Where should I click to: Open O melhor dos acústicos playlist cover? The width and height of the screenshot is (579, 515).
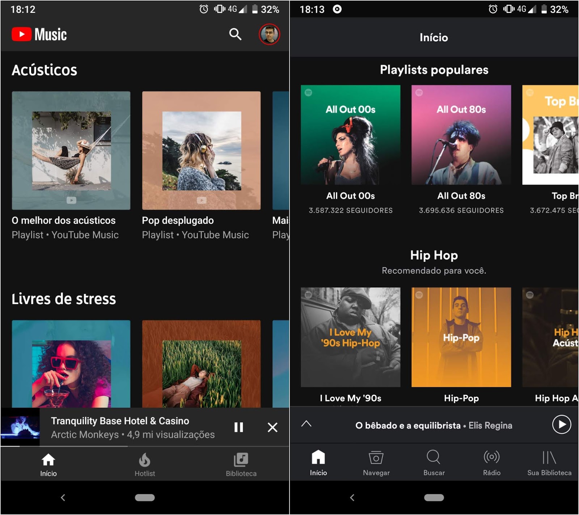[x=71, y=150]
